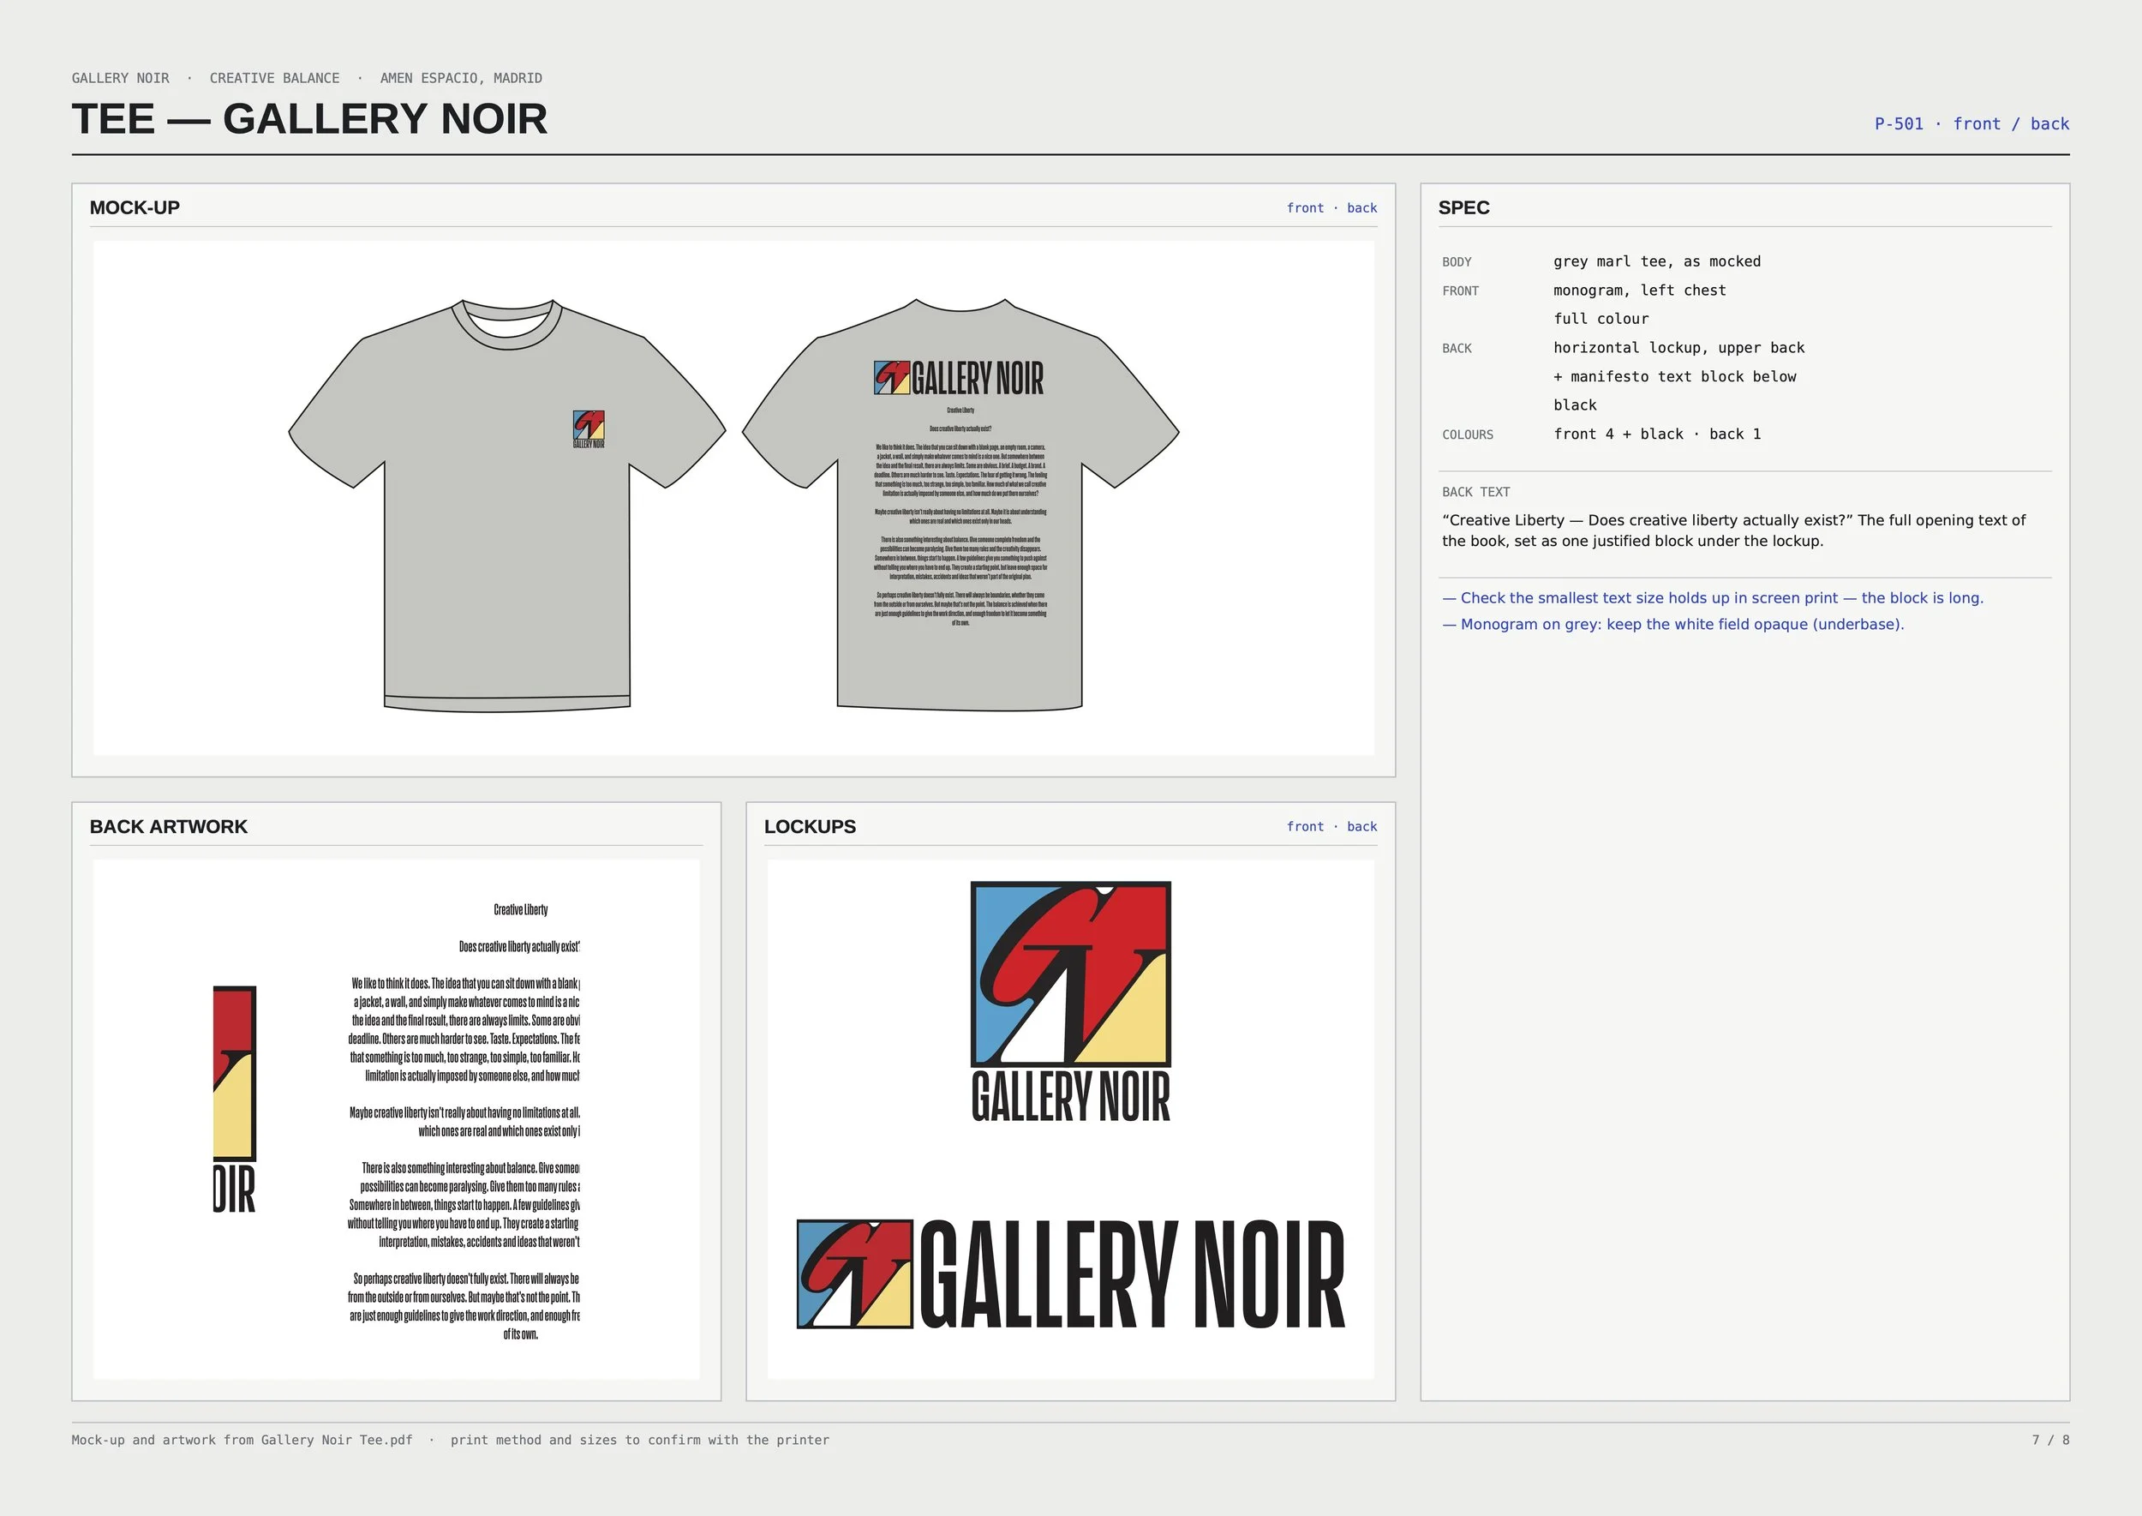Image resolution: width=2142 pixels, height=1516 pixels.
Task: Click footer 'Mock-up and artwork from Gallery Noir Tee.pdf'
Action: tap(242, 1441)
